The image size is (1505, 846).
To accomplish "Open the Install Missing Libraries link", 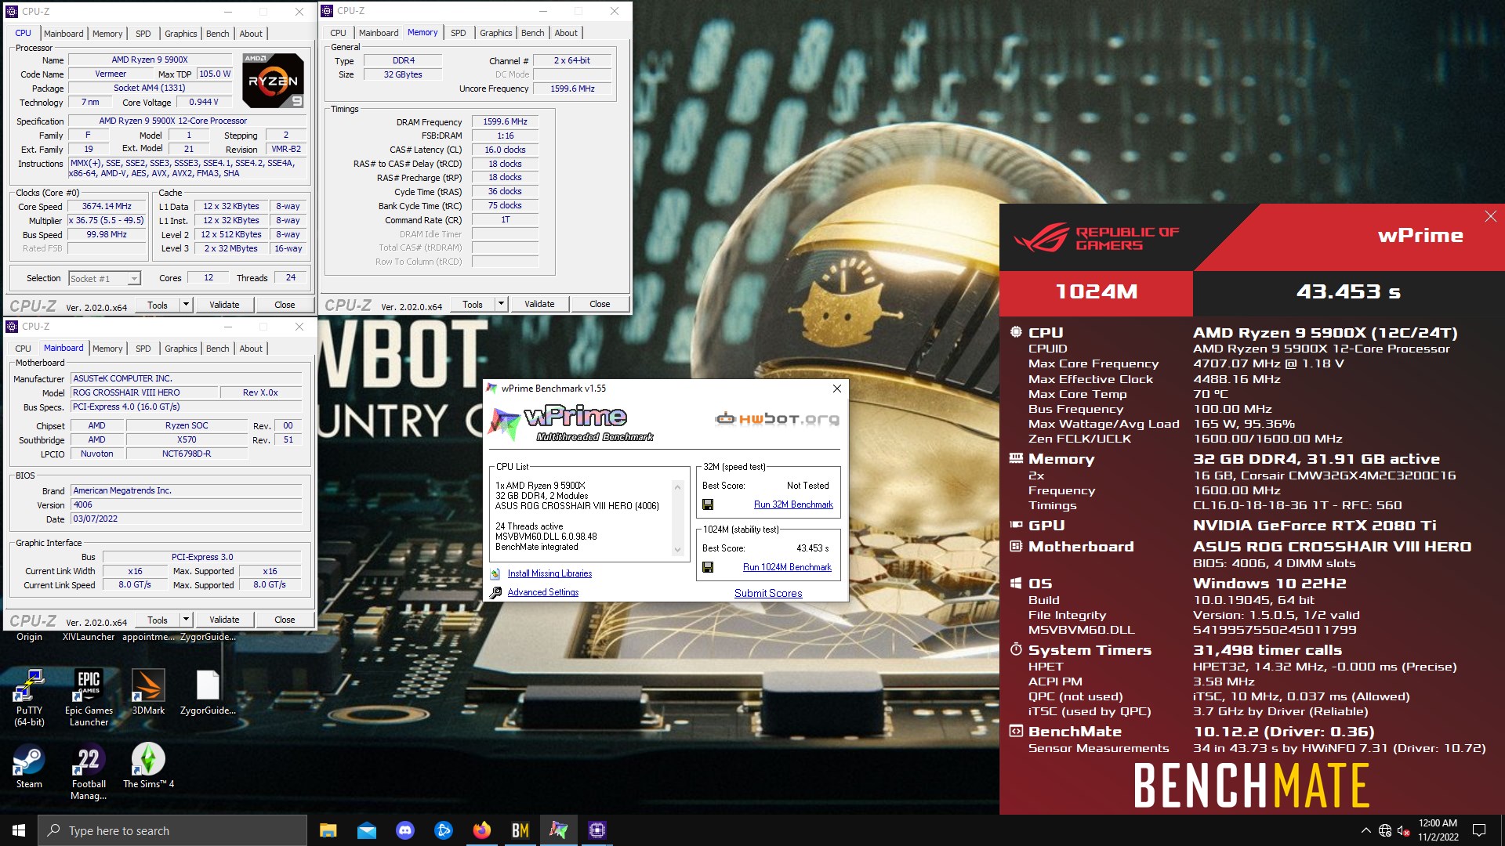I will pyautogui.click(x=549, y=574).
